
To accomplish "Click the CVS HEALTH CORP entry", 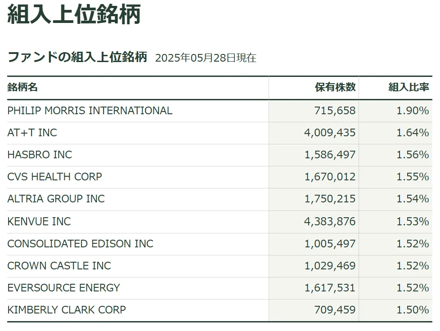I will click(x=55, y=177).
